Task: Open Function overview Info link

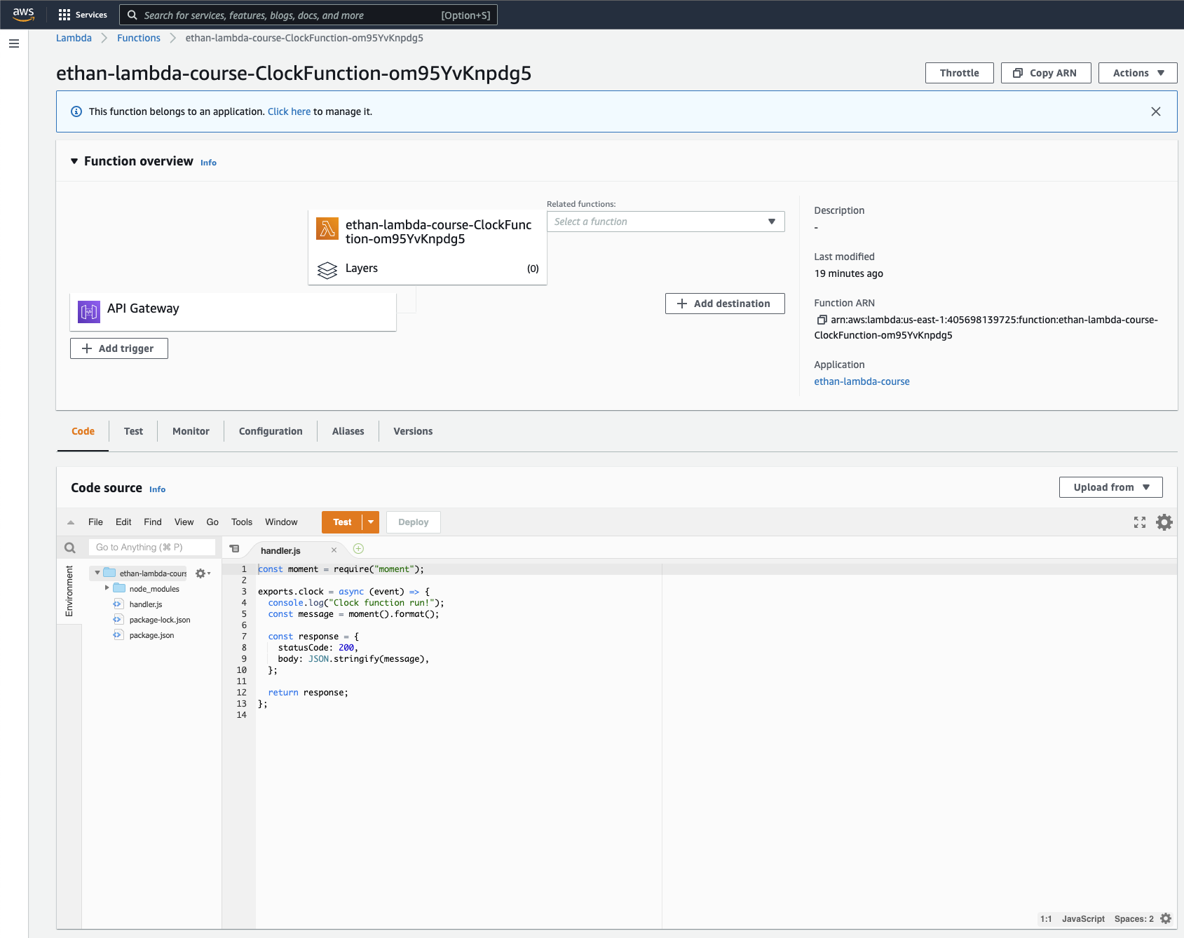Action: [x=208, y=163]
